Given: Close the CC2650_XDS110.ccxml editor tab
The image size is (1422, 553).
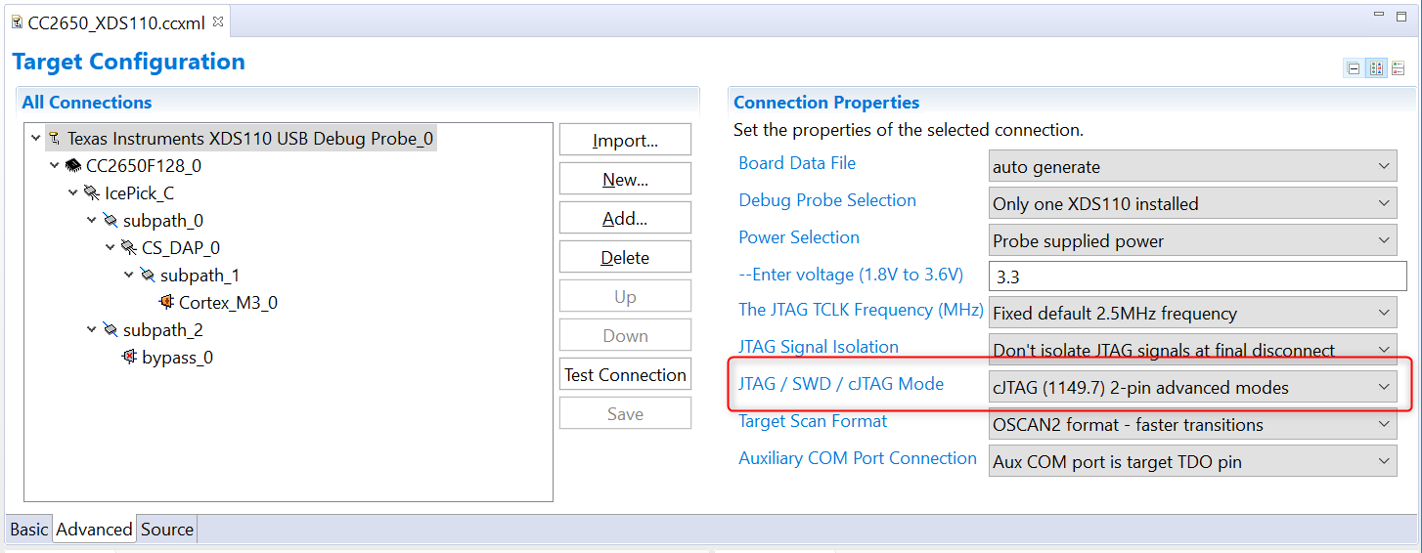Looking at the screenshot, I should pos(218,21).
